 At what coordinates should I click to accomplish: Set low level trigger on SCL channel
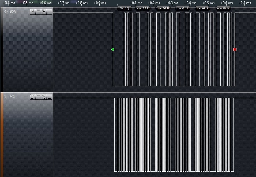point(49,97)
